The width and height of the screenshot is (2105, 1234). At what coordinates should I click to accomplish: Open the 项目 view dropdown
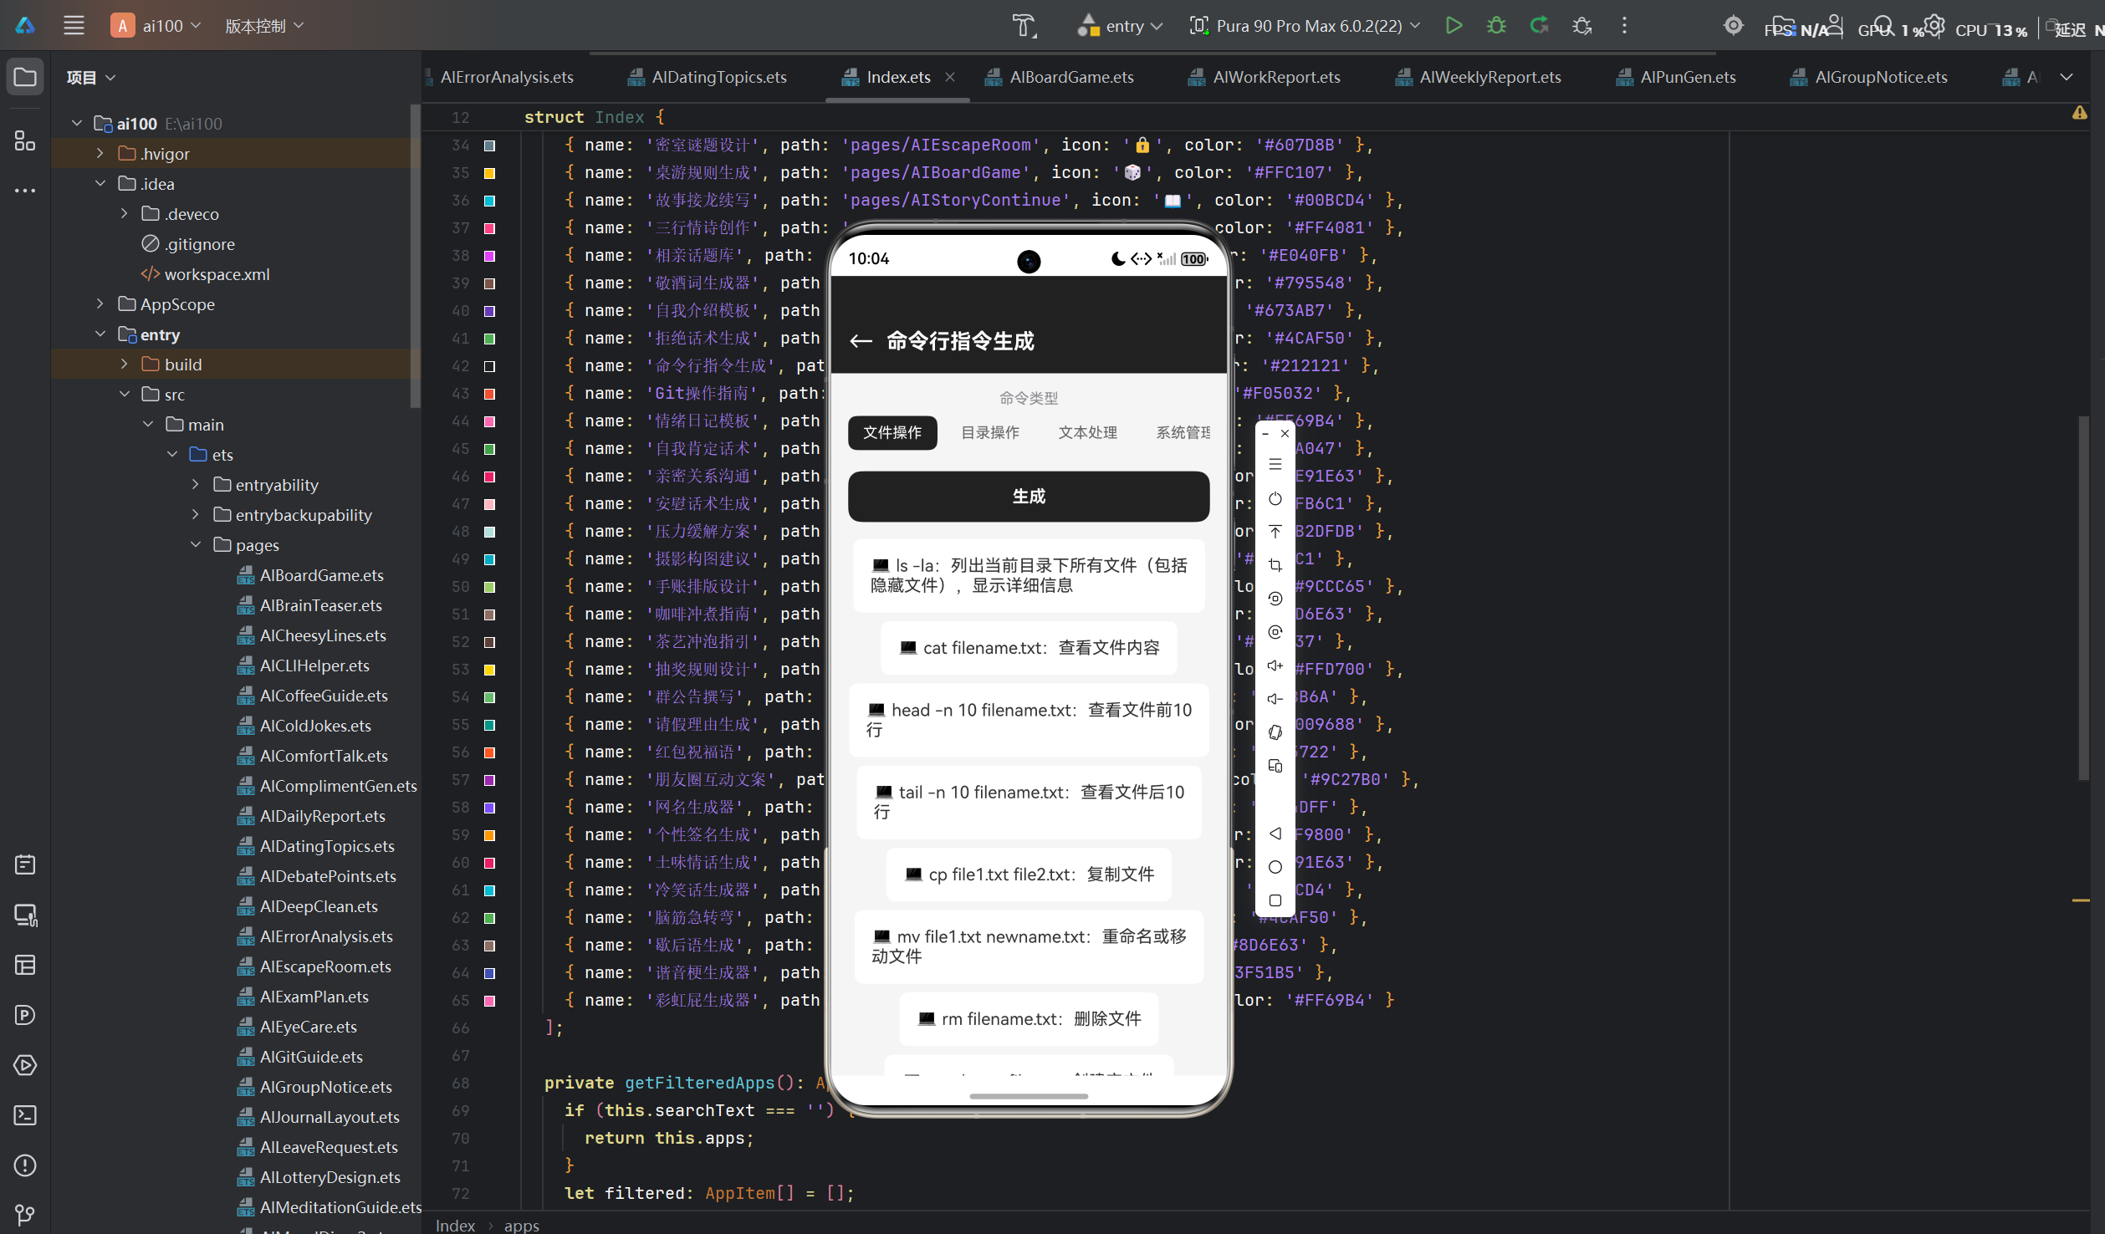(90, 78)
